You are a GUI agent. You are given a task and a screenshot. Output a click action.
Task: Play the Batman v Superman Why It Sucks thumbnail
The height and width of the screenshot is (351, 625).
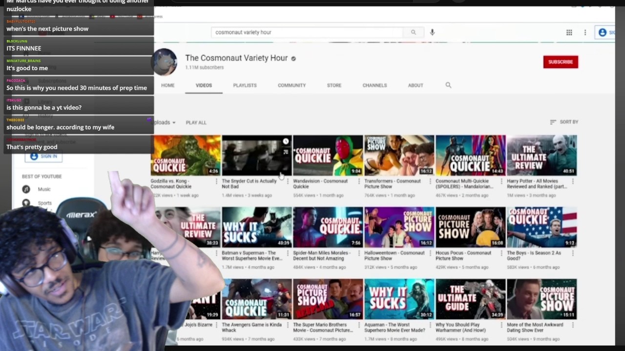(257, 227)
